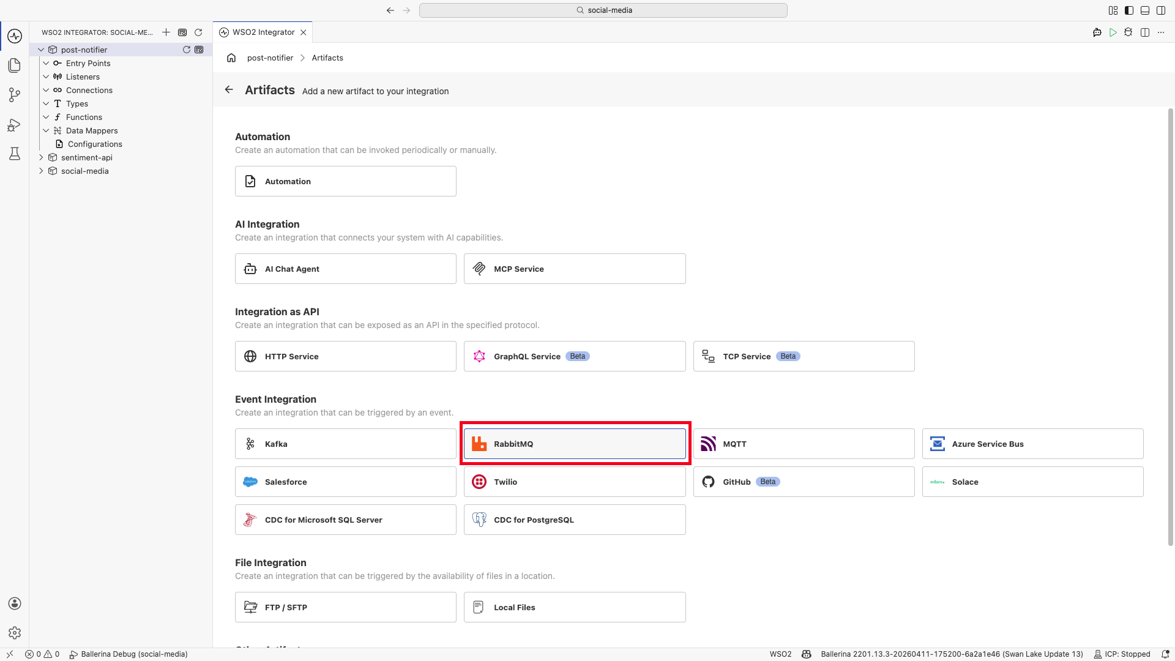The width and height of the screenshot is (1175, 661).
Task: Open the WSO2 Integrator activity bar icon
Action: 15,36
